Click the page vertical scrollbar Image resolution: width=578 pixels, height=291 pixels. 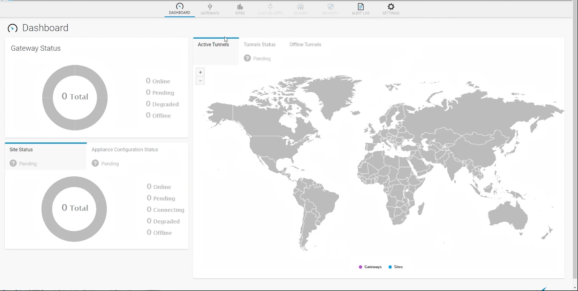pyautogui.click(x=575, y=140)
